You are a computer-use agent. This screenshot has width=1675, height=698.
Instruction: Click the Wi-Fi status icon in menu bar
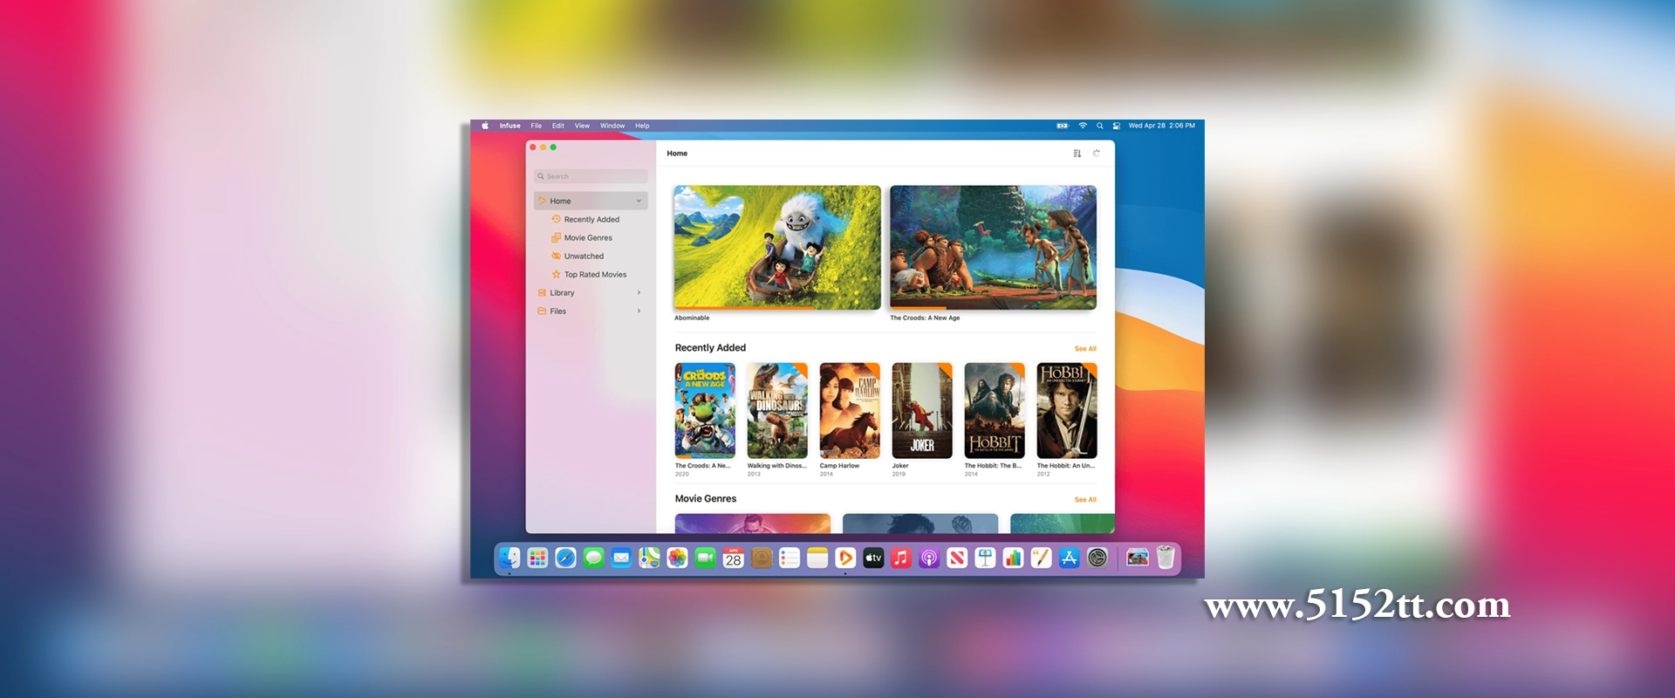(1083, 126)
